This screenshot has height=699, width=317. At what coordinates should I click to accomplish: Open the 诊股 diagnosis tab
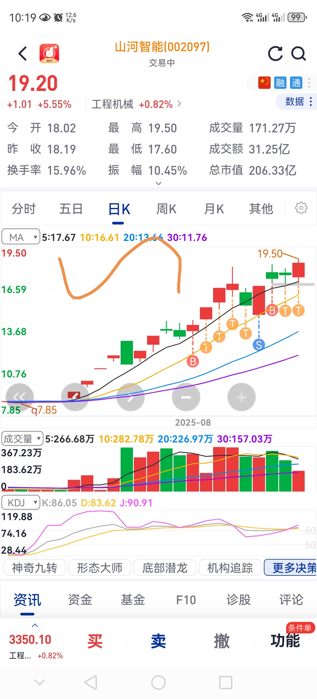click(x=239, y=600)
